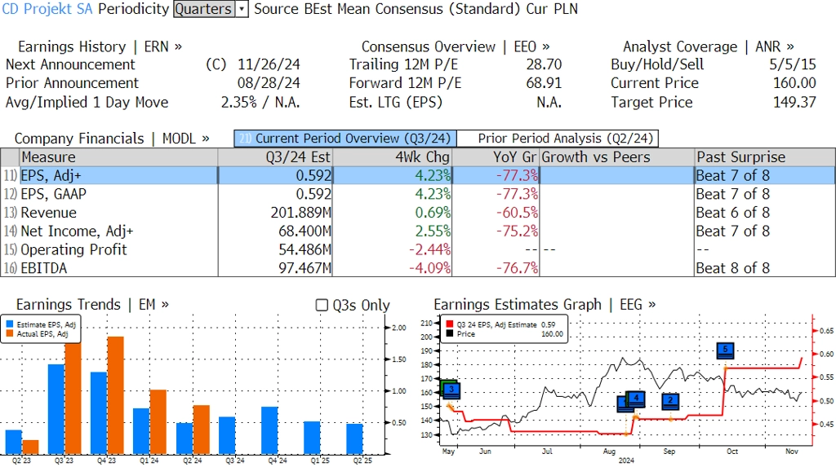
Task: Click the Q4'24 blue estimate EPS bar
Action: tap(269, 430)
